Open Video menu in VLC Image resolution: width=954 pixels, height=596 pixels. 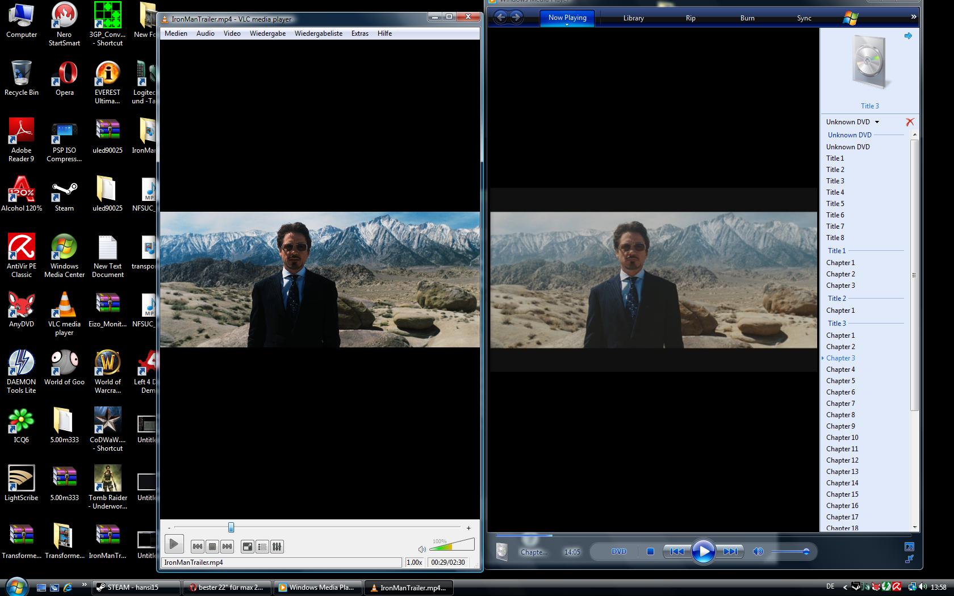tap(232, 33)
